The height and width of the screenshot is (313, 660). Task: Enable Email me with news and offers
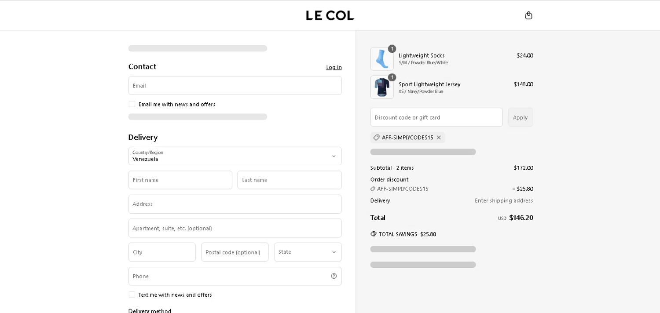(132, 104)
